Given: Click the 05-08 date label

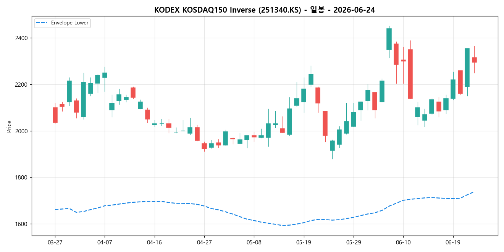Looking at the screenshot, I should (254, 242).
